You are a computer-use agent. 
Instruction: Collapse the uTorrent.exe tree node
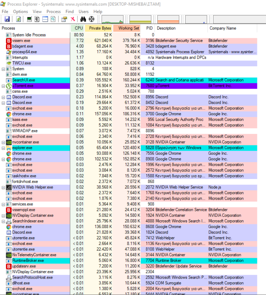3,86
